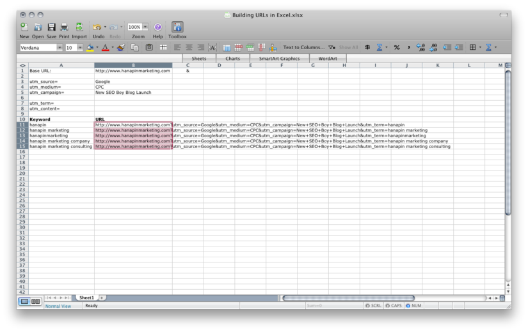Click the rightmost sigma icon
Screen dimensions: 528x332
(x=488, y=48)
